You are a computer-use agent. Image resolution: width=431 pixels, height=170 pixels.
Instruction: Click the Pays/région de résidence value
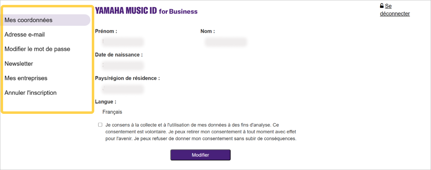pos(123,89)
